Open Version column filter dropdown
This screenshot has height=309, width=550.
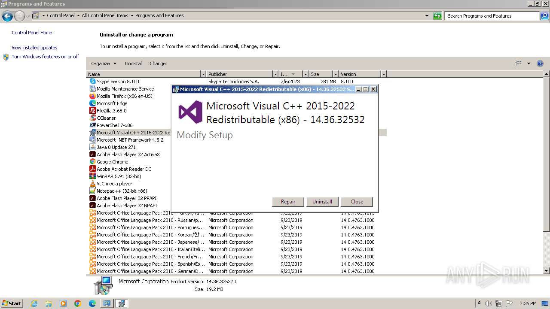tap(384, 74)
